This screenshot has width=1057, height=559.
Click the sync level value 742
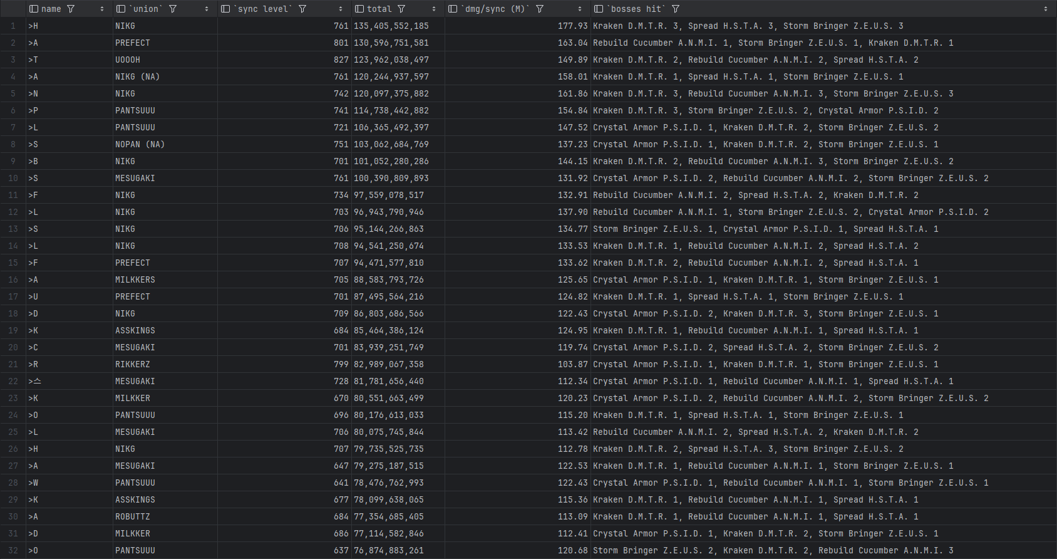pos(341,93)
